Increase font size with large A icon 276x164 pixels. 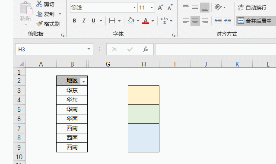tap(160, 8)
